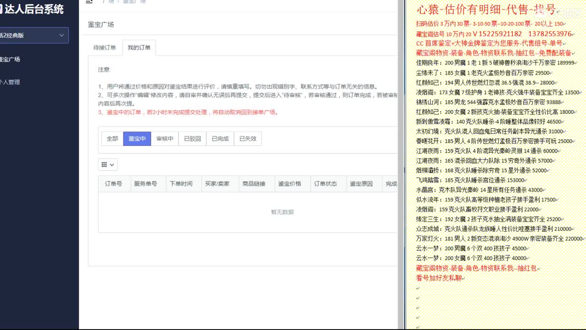
Task: Filter orders by 全部
Action: point(112,138)
